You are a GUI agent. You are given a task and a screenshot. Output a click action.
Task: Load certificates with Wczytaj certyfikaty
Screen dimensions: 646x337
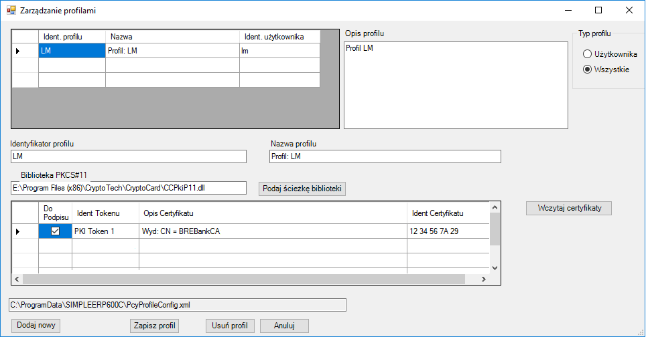[x=569, y=208]
